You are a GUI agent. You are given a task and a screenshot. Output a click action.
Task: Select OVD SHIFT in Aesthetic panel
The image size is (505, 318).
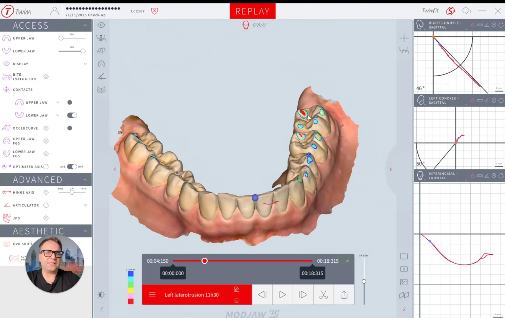pyautogui.click(x=23, y=244)
